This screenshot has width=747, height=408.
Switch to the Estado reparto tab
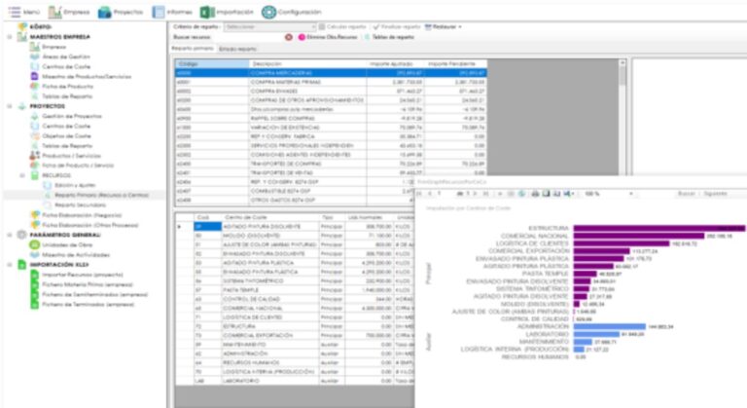click(x=238, y=47)
